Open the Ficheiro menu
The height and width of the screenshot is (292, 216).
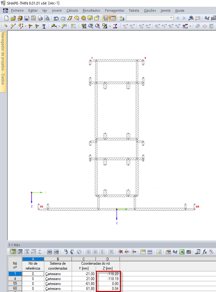click(x=17, y=10)
